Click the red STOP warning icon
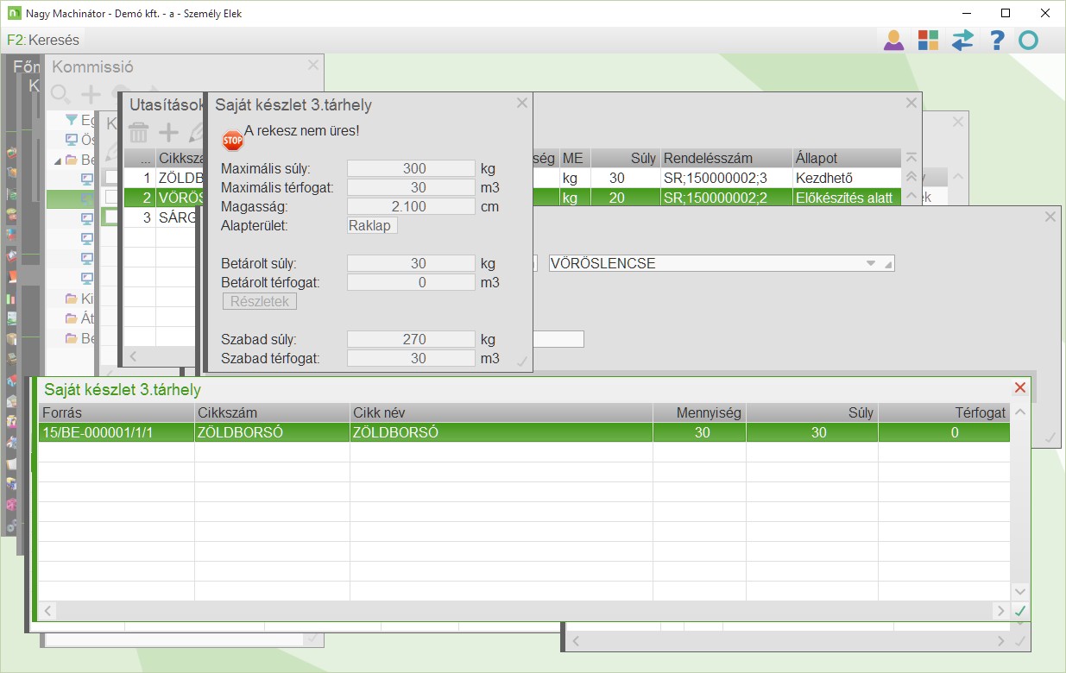Screen dimensions: 1066x673 (x=232, y=140)
